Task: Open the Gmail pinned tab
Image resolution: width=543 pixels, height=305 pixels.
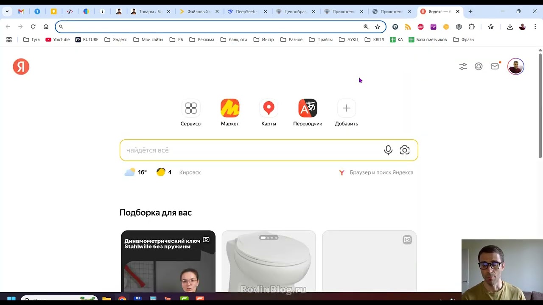Action: (21, 11)
